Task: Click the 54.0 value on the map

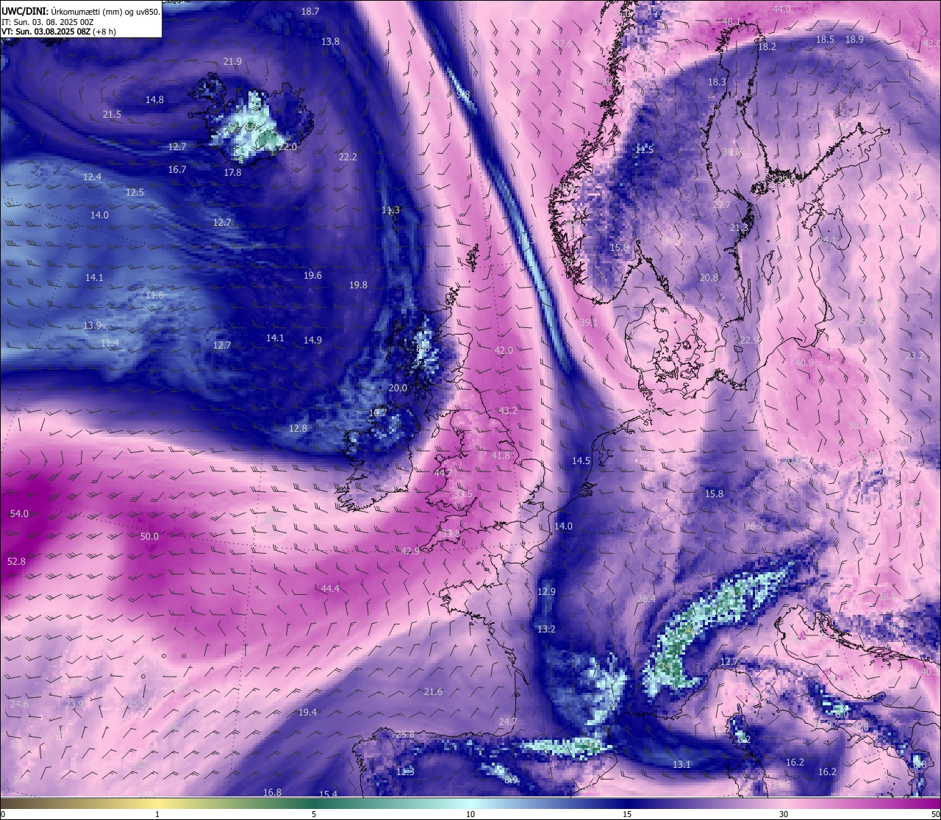Action: click(19, 513)
